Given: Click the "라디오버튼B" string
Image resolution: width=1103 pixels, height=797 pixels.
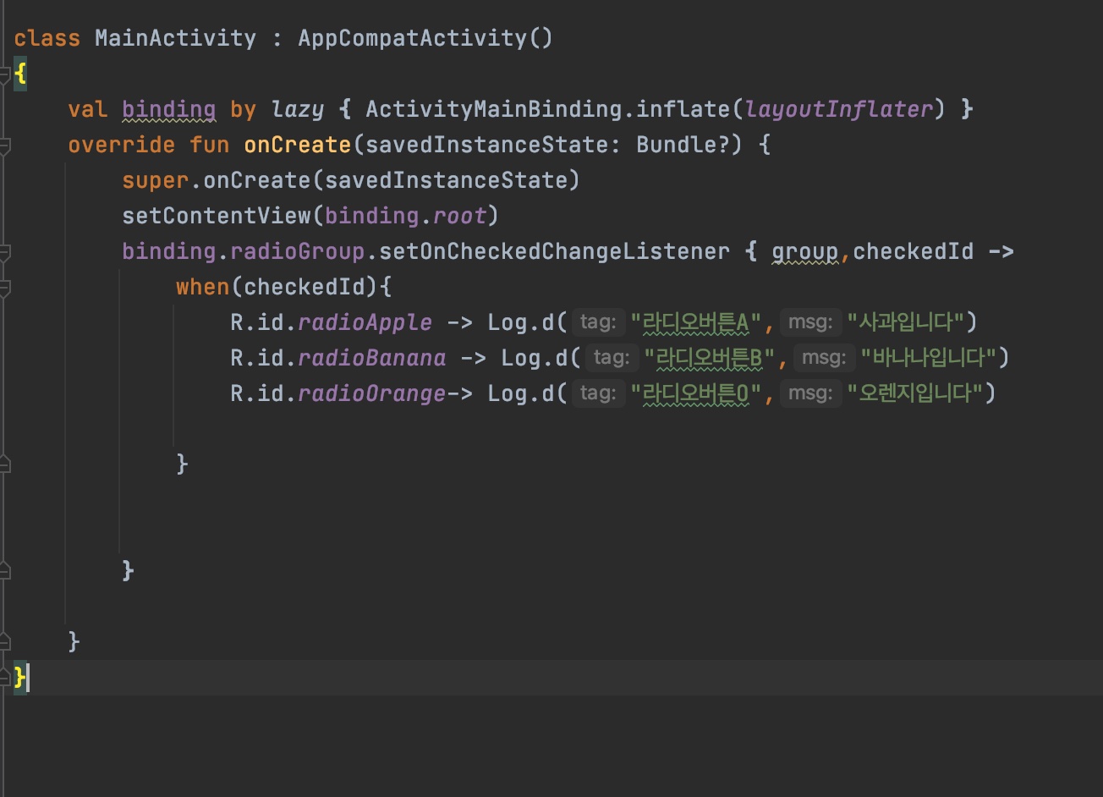Looking at the screenshot, I should pos(710,358).
